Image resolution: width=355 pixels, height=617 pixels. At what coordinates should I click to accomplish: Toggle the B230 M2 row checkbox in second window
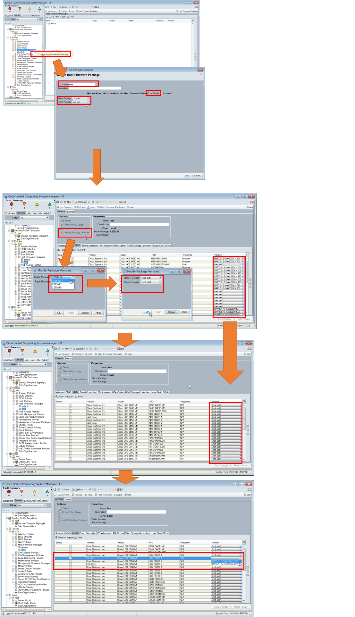(x=73, y=259)
